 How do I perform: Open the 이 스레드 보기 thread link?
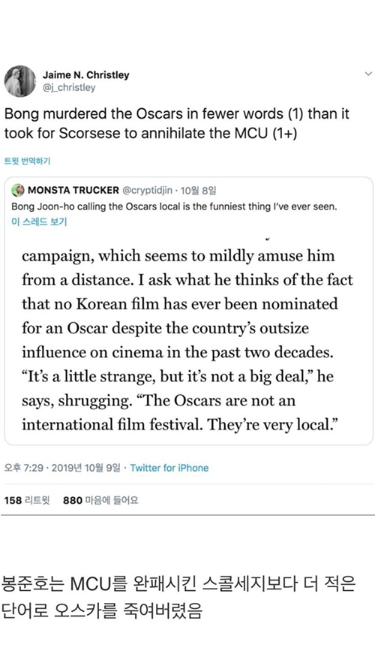point(39,221)
